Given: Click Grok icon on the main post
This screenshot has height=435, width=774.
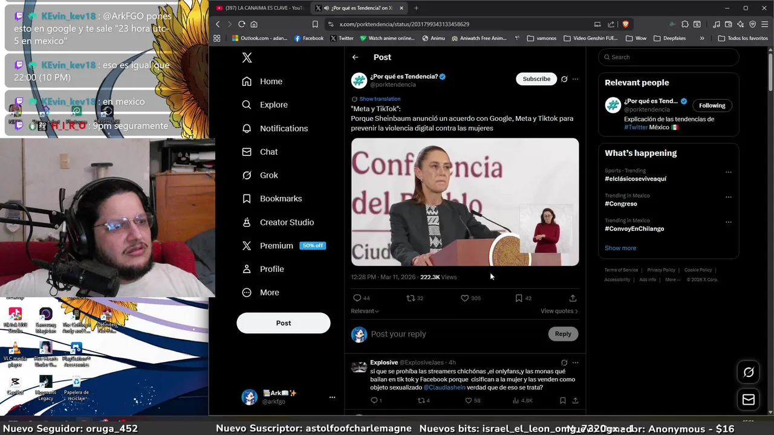Looking at the screenshot, I should click(564, 79).
